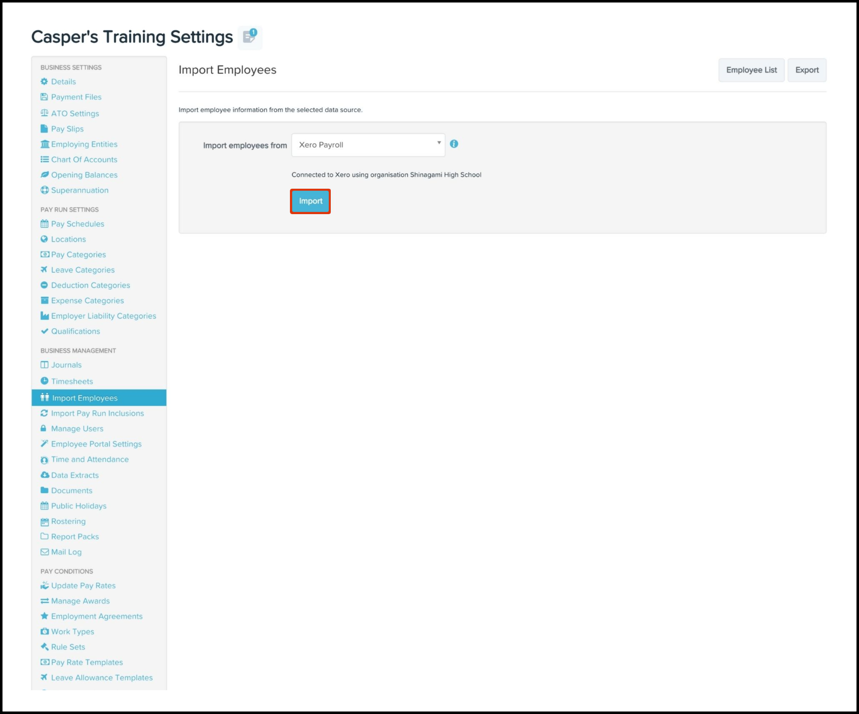Image resolution: width=859 pixels, height=714 pixels.
Task: Click the airplane icon beside Leave Categories
Action: (44, 270)
